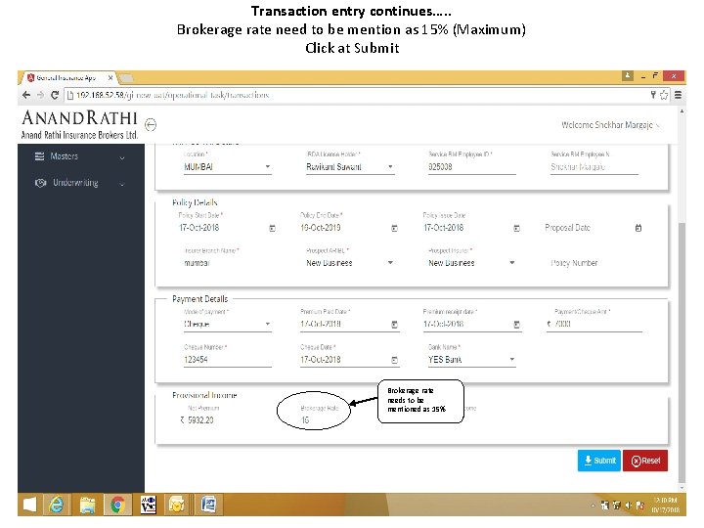Open the Proposal Date calendar icon

pos(638,228)
